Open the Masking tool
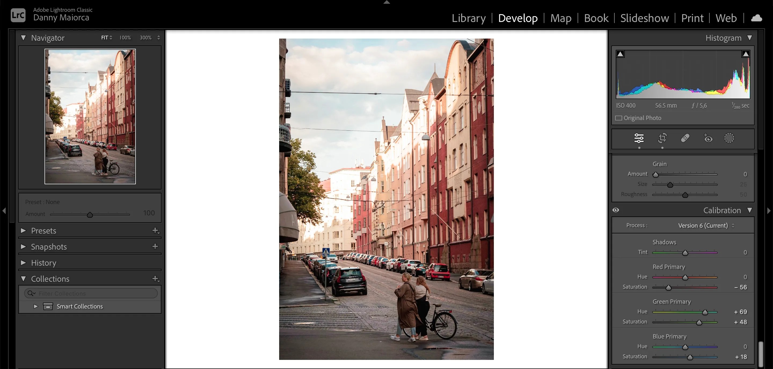Image resolution: width=773 pixels, height=369 pixels. click(730, 138)
